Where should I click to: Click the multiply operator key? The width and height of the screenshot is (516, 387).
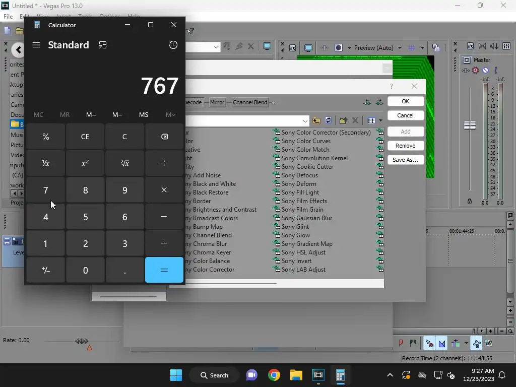tap(164, 190)
